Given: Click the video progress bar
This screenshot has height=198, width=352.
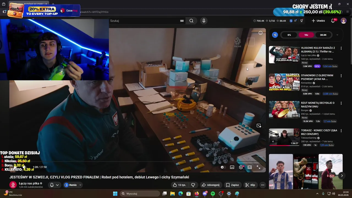Looking at the screenshot, I should pyautogui.click(x=137, y=162).
